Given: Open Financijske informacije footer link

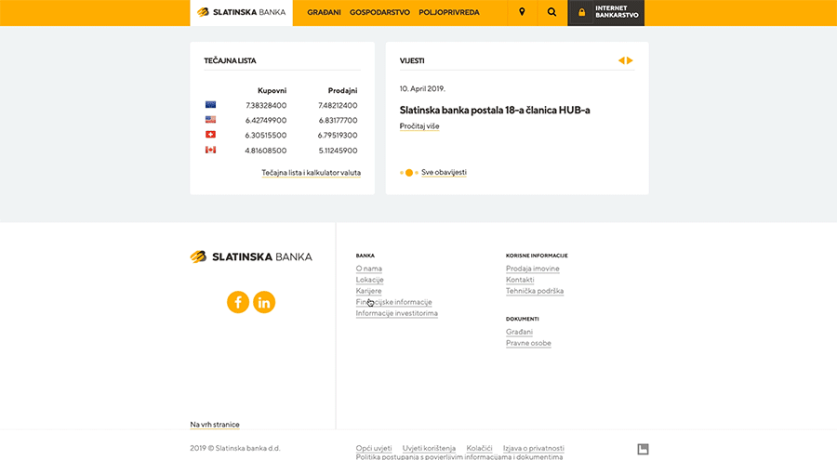Looking at the screenshot, I should tap(393, 302).
